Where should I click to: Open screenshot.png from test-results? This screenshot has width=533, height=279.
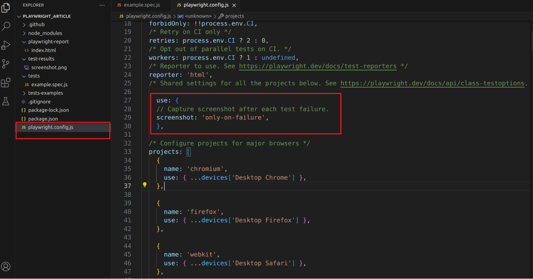(x=49, y=67)
